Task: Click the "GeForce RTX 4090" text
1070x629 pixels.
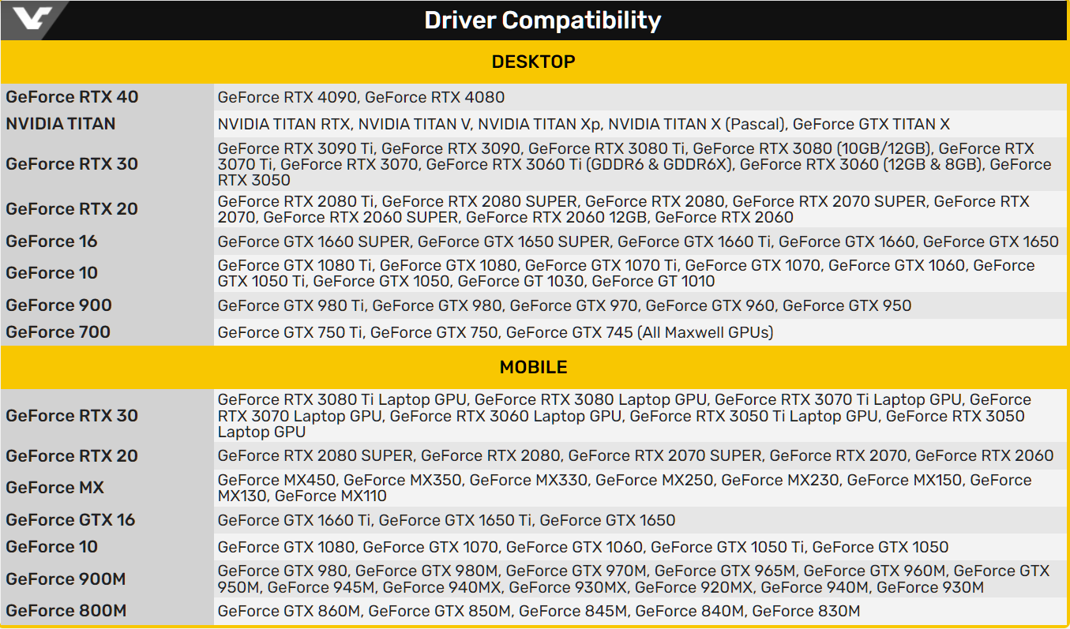Action: [287, 97]
